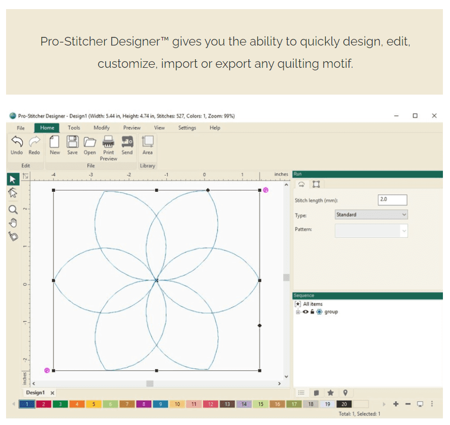Choose the node edit shape tool
This screenshot has width=450, height=425.
(13, 193)
